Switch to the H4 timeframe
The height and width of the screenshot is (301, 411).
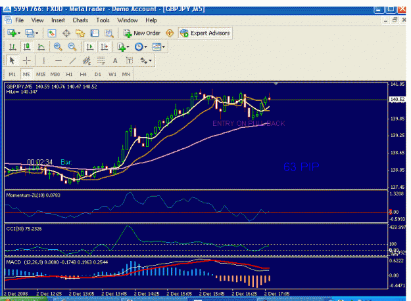tap(84, 75)
